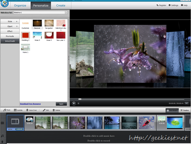Click the panel splitter collapse handle
Viewport: 191px width, 144px height.
tap(69, 58)
